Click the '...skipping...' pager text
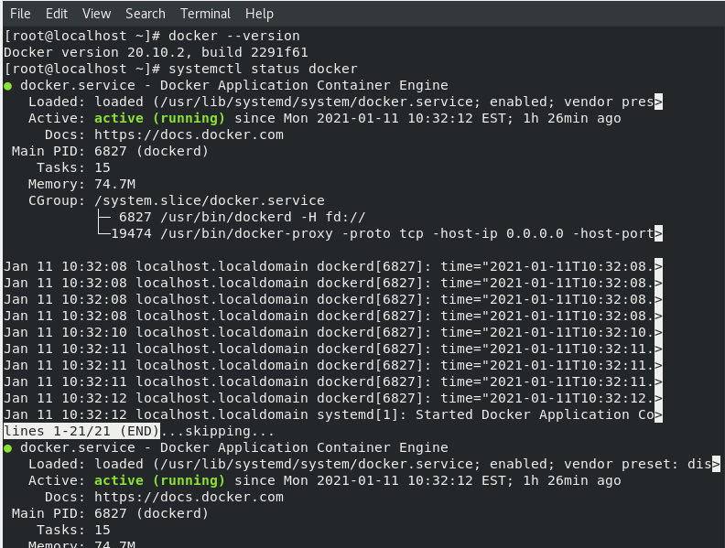725x548 pixels. point(217,431)
